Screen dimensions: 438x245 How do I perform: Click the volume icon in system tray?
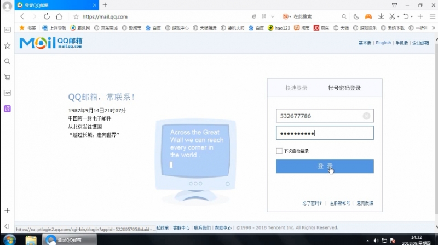376,241
